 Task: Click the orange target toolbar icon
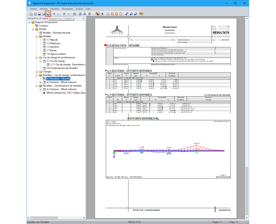click(x=90, y=14)
